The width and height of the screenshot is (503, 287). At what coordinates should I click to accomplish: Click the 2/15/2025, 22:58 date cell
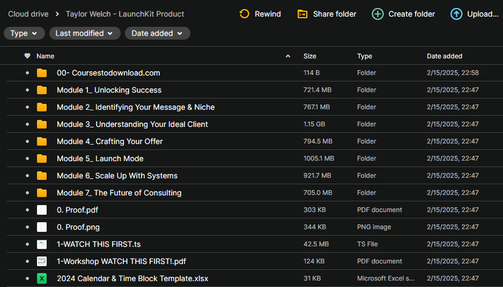[453, 73]
